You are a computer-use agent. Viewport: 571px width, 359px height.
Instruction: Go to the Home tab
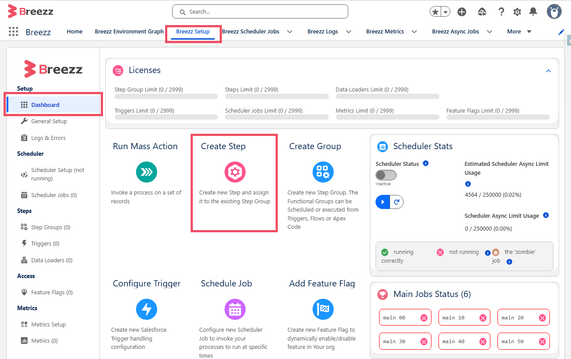tap(75, 32)
